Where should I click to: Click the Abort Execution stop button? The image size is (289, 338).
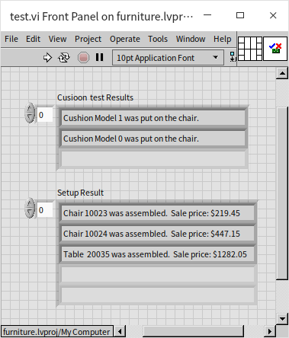click(x=83, y=58)
